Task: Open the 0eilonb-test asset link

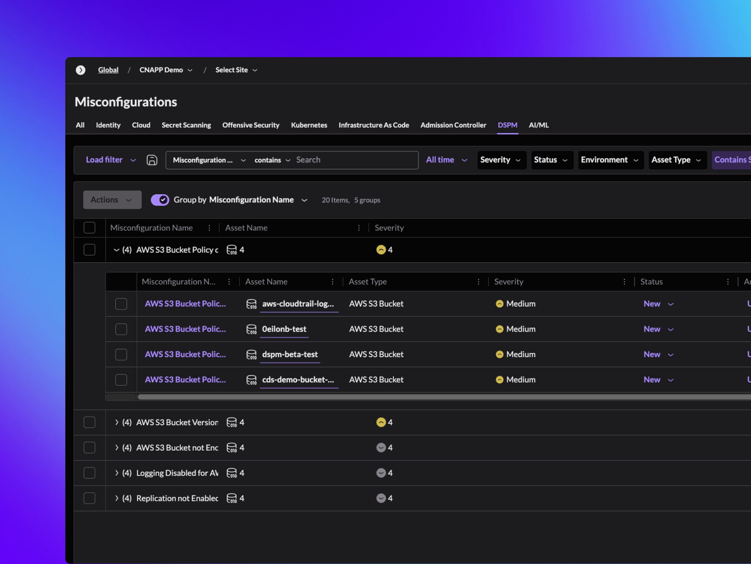Action: point(284,329)
